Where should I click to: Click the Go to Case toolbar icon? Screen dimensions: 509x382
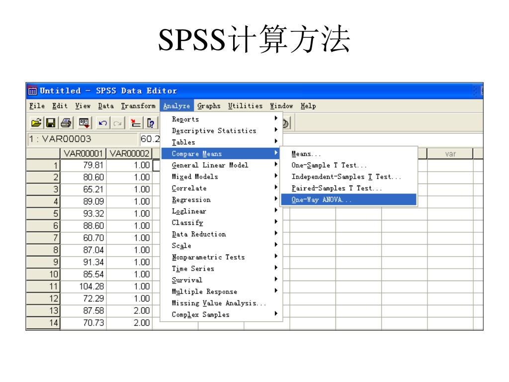click(136, 123)
